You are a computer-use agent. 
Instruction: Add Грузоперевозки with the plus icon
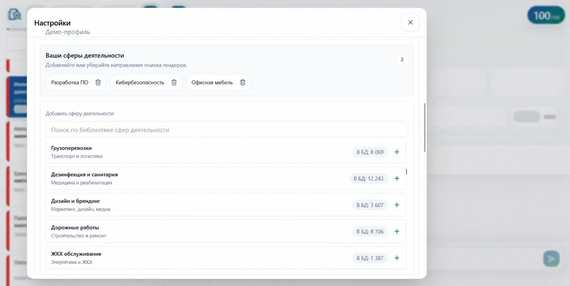pyautogui.click(x=397, y=152)
